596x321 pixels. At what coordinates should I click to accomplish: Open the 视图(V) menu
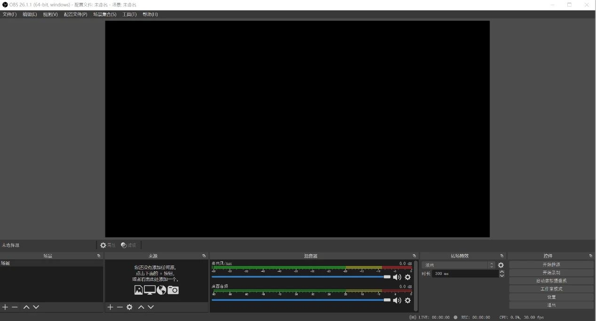[50, 15]
